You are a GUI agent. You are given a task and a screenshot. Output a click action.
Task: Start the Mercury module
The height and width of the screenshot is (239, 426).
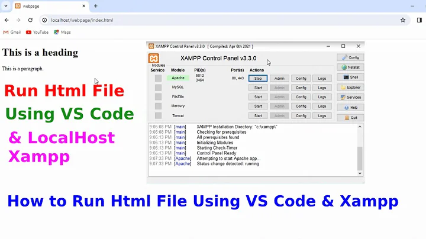pyautogui.click(x=258, y=106)
